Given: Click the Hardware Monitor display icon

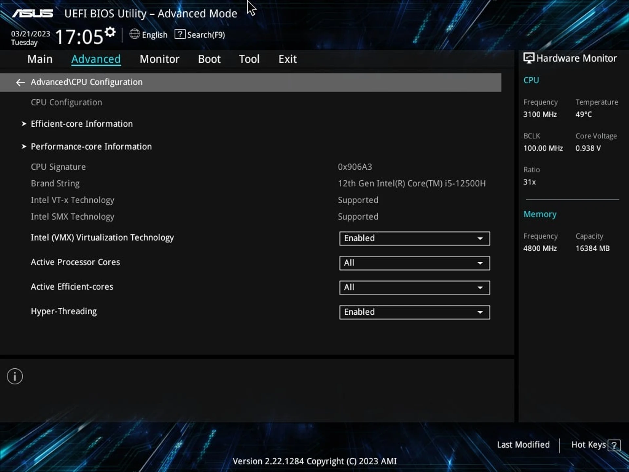Looking at the screenshot, I should click(x=528, y=58).
